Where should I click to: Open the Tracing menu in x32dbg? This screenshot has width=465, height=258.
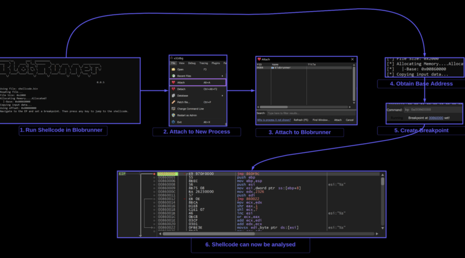[204, 63]
